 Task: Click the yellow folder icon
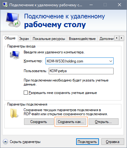tap(14, 113)
